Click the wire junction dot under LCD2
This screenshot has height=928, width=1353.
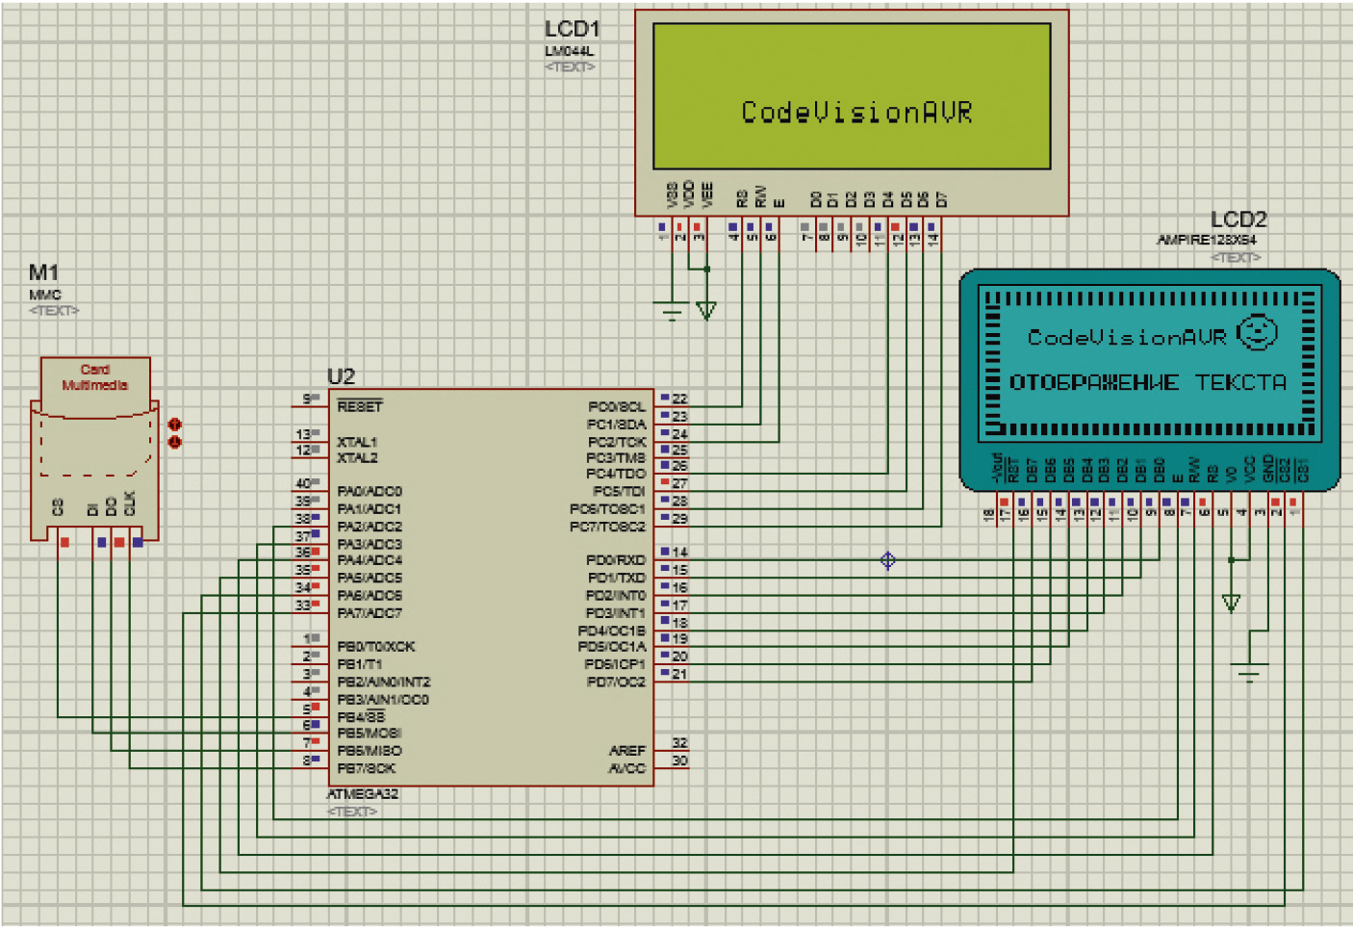click(1231, 559)
